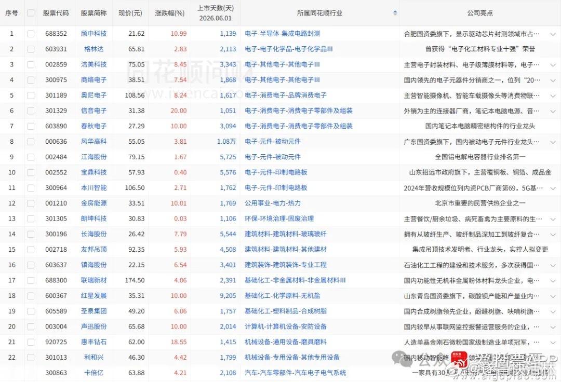
Task: Click 公用事业-电力-热力 industry link
Action: [273, 203]
